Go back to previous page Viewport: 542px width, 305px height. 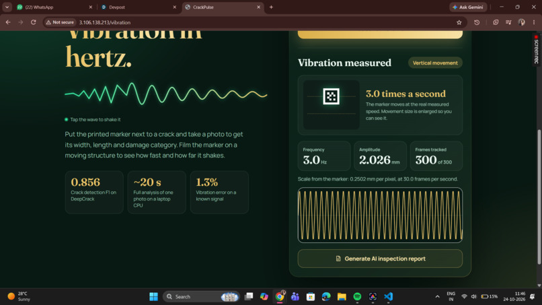tap(8, 22)
